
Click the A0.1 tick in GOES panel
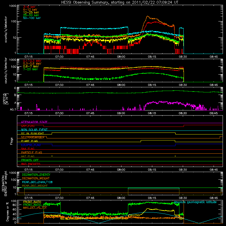(x=13, y=110)
